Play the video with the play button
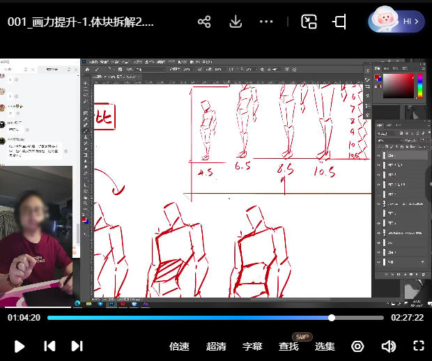 pos(20,346)
